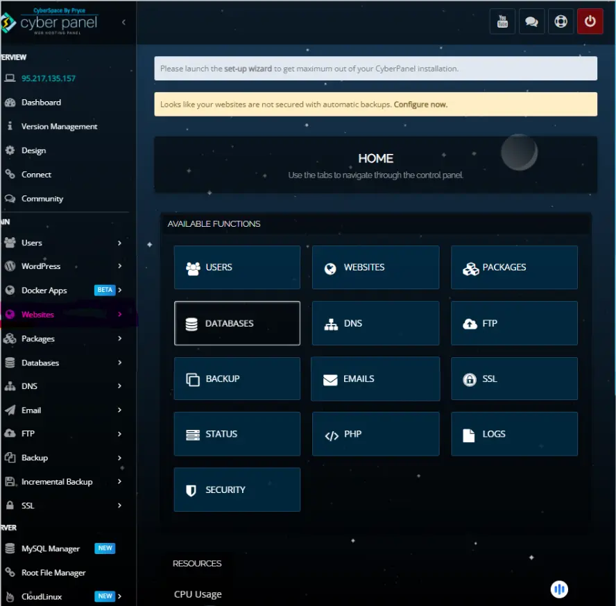This screenshot has width=616, height=606.
Task: Open the floating audio bars widget
Action: 559,589
